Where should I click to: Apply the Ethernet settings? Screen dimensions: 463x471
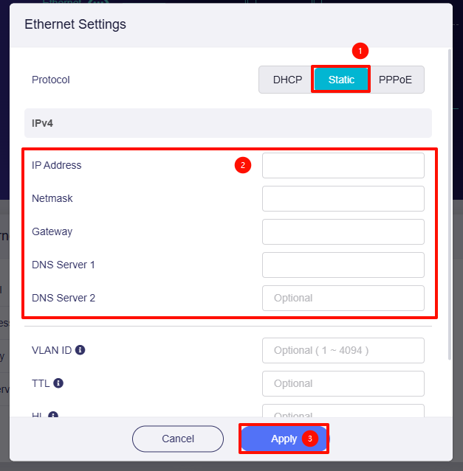284,439
